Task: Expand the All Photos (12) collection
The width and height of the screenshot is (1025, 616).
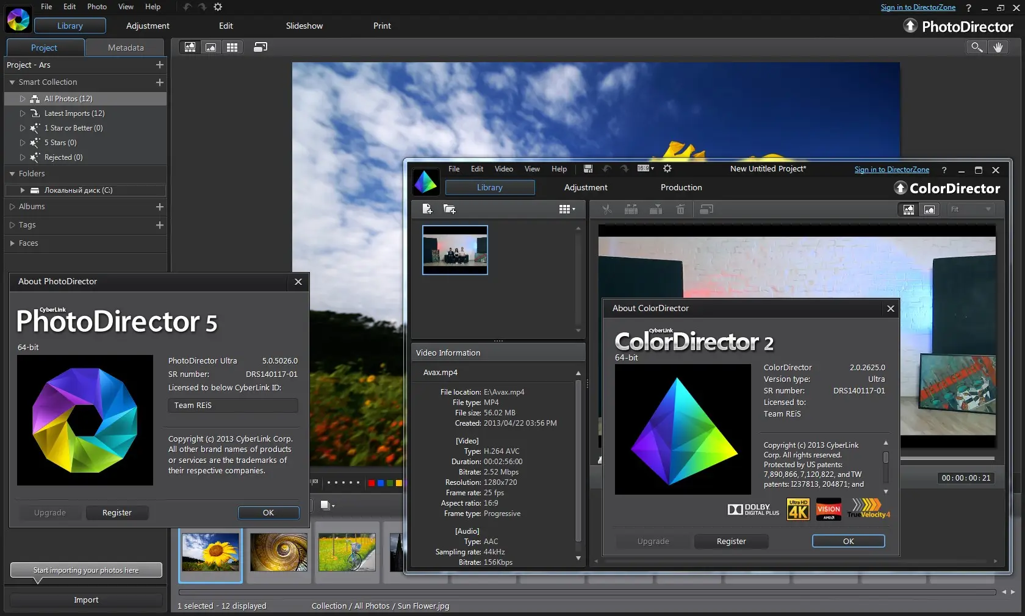Action: [x=23, y=99]
